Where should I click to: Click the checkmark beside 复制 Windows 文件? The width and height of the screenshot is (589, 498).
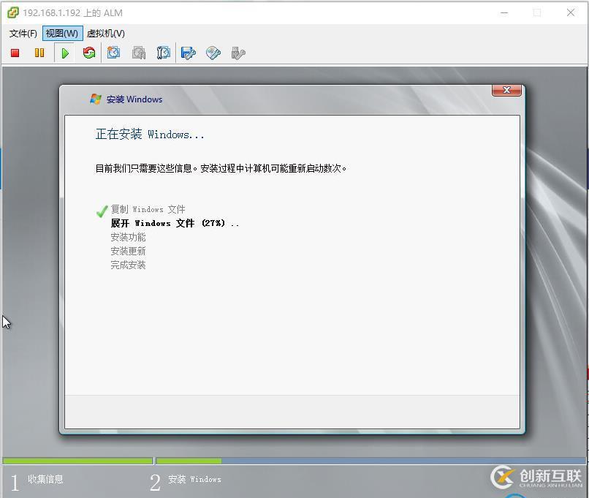102,211
